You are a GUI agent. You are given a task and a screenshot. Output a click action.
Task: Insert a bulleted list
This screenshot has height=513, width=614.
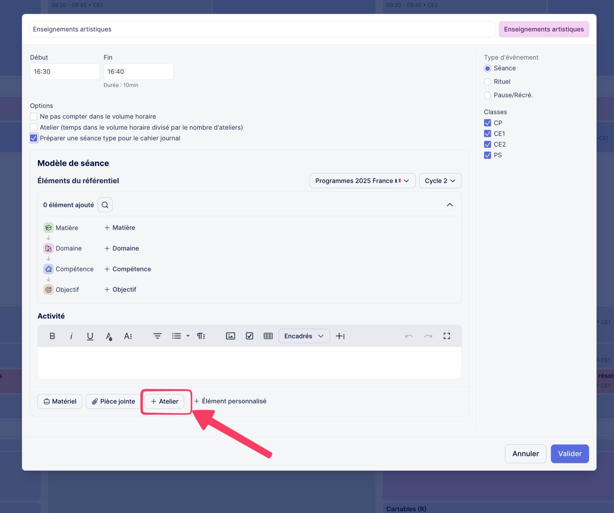pos(176,336)
